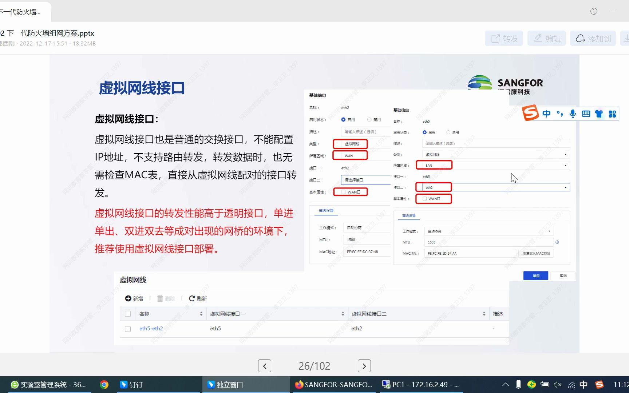This screenshot has width=629, height=393.
Task: Check the WAN口 checkbox in eth2 dialog
Action: click(343, 192)
